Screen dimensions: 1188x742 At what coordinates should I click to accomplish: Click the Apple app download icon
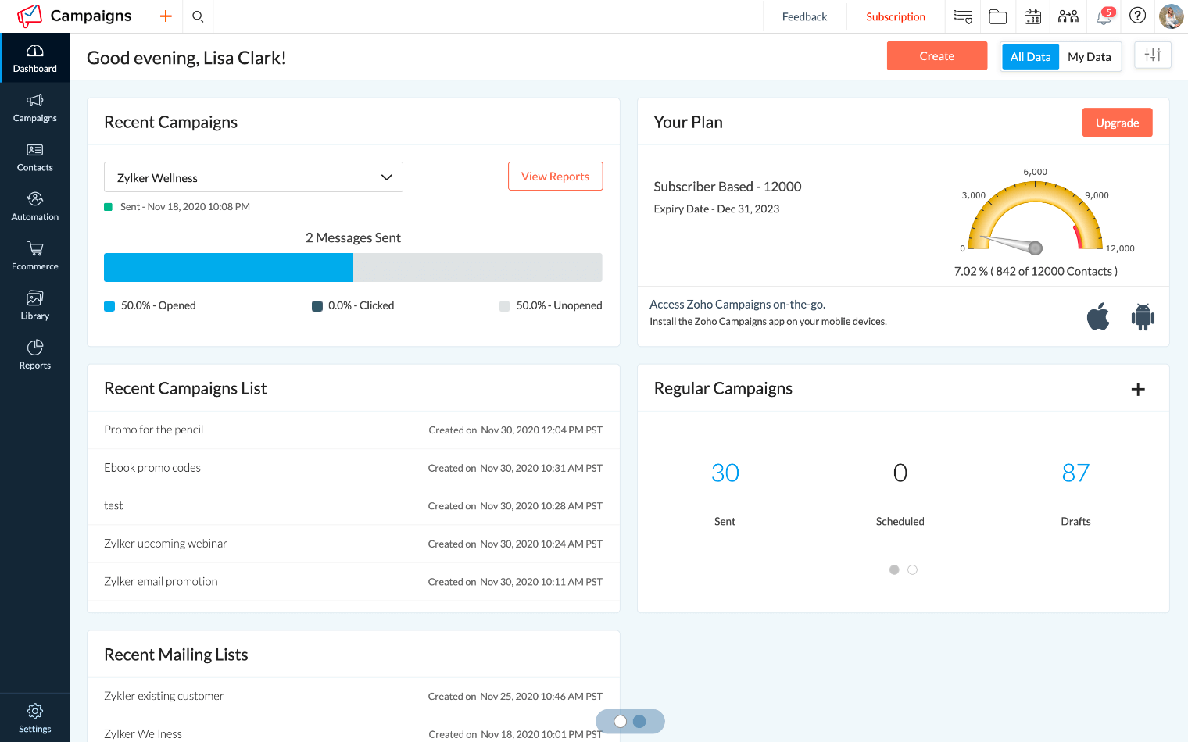tap(1098, 316)
